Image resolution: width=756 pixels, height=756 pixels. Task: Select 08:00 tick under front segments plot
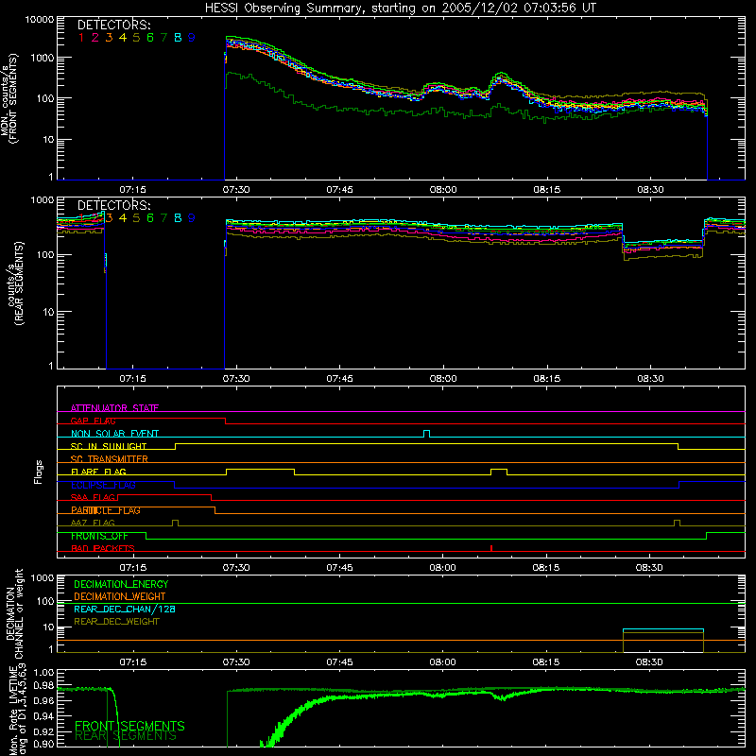(x=443, y=190)
